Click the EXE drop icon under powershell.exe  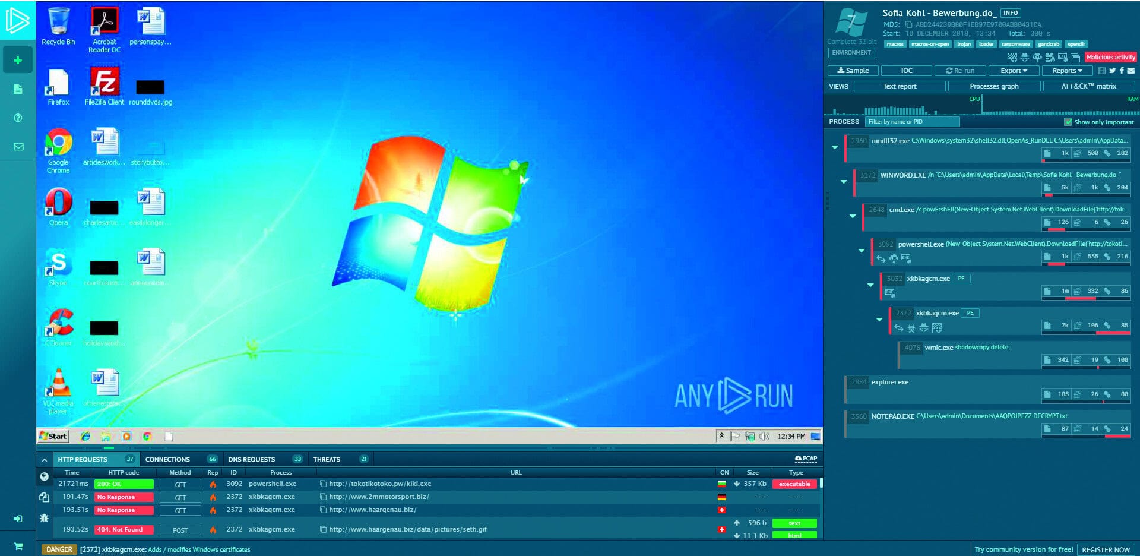pos(906,258)
